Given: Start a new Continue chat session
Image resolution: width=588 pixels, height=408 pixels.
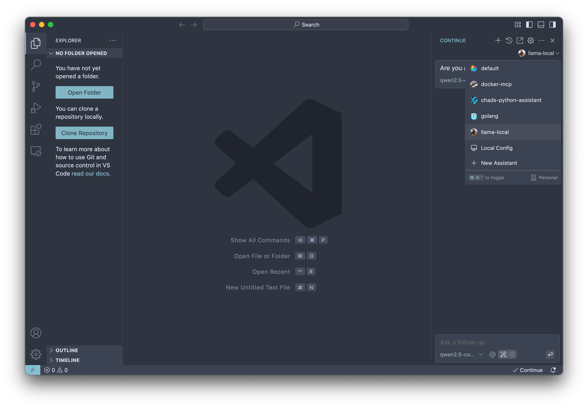Looking at the screenshot, I should [x=498, y=40].
